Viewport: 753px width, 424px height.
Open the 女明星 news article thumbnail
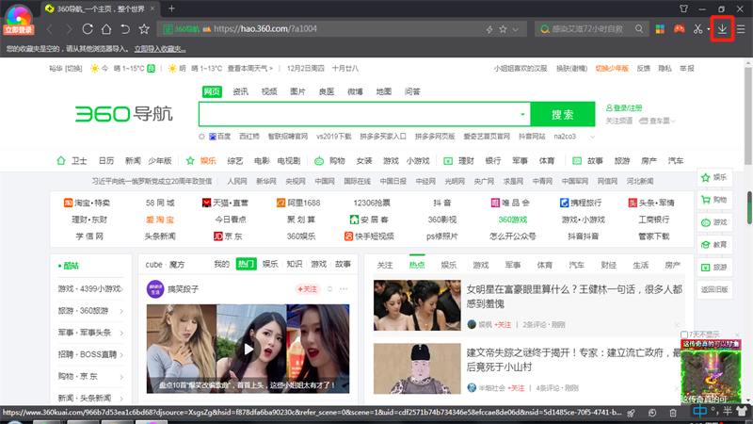(417, 305)
